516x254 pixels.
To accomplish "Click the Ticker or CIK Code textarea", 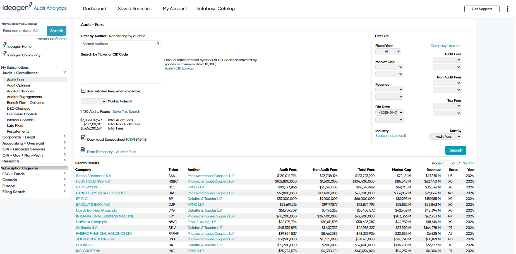I will (x=121, y=71).
